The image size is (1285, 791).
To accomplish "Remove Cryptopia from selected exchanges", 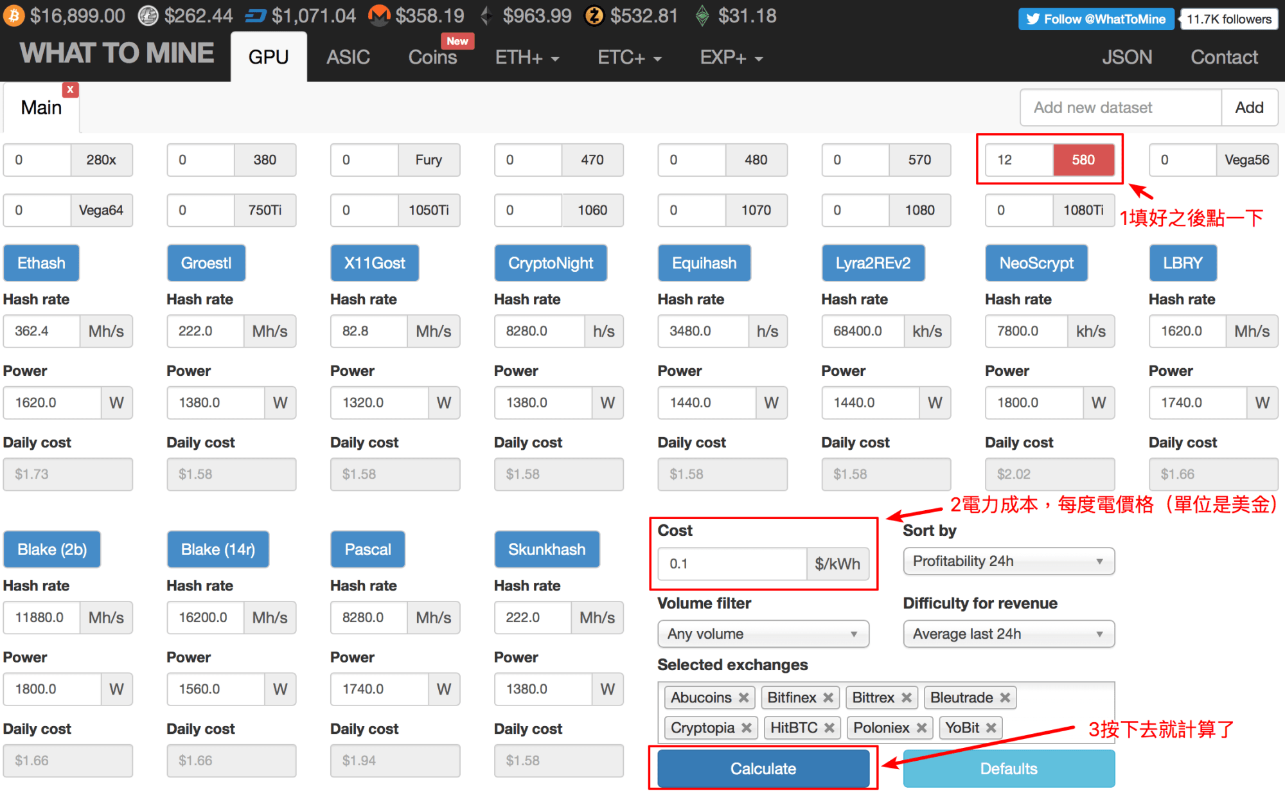I will coord(746,727).
